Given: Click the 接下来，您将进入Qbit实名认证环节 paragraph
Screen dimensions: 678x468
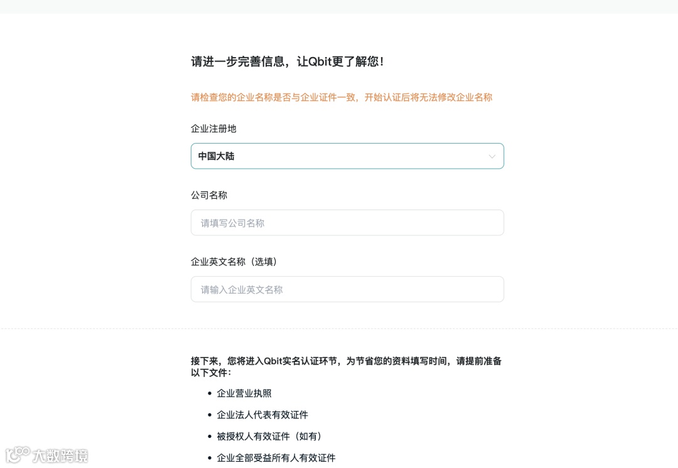Looking at the screenshot, I should (346, 366).
